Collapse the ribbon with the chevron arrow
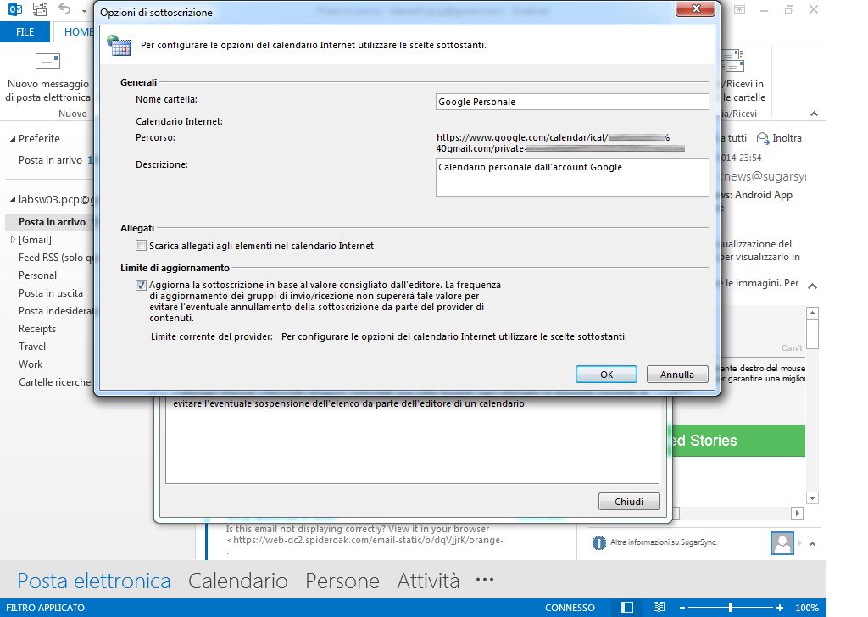The height and width of the screenshot is (617, 868). 814,114
